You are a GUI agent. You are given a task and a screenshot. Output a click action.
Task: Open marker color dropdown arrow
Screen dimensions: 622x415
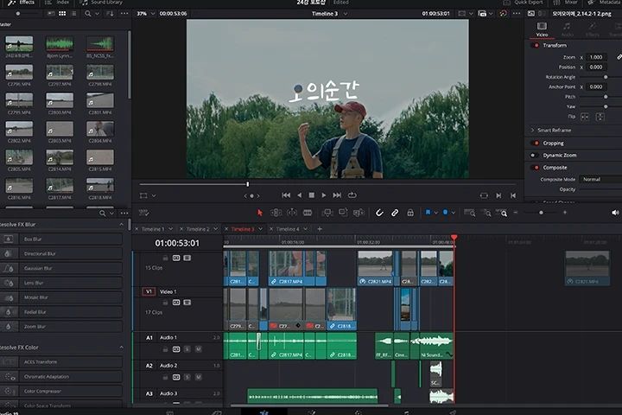click(453, 213)
